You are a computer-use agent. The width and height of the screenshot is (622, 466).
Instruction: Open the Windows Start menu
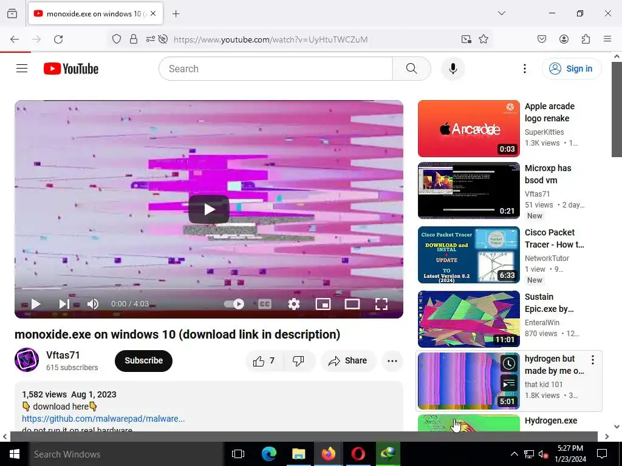tap(15, 454)
